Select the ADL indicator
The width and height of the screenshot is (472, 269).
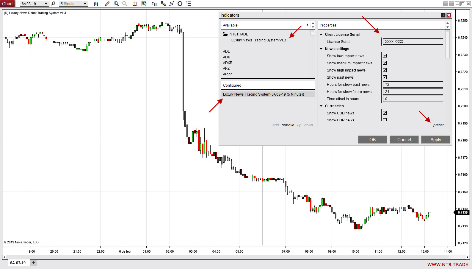(226, 52)
